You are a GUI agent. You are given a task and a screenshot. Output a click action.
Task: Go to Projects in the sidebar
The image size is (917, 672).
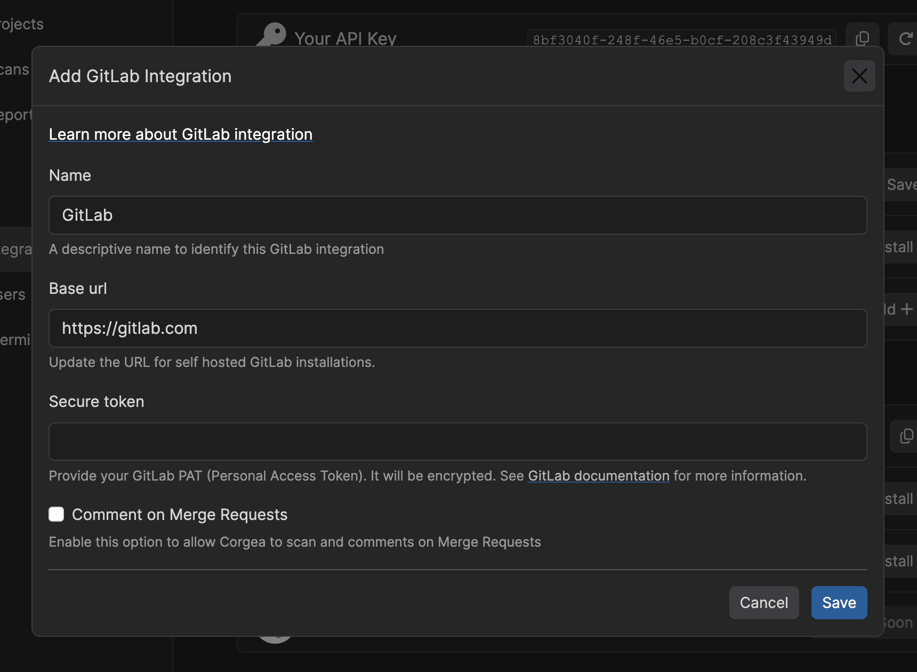click(21, 25)
